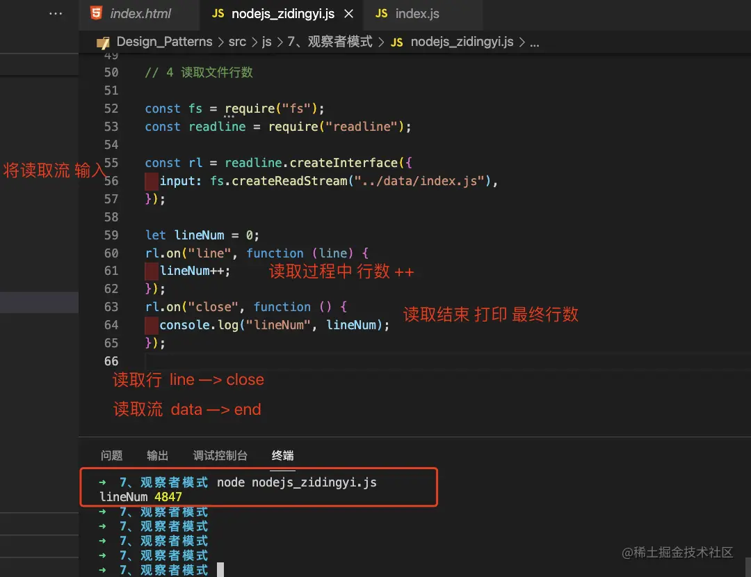Select Design_Patterns in the breadcrumb
The height and width of the screenshot is (577, 751).
[x=164, y=42]
